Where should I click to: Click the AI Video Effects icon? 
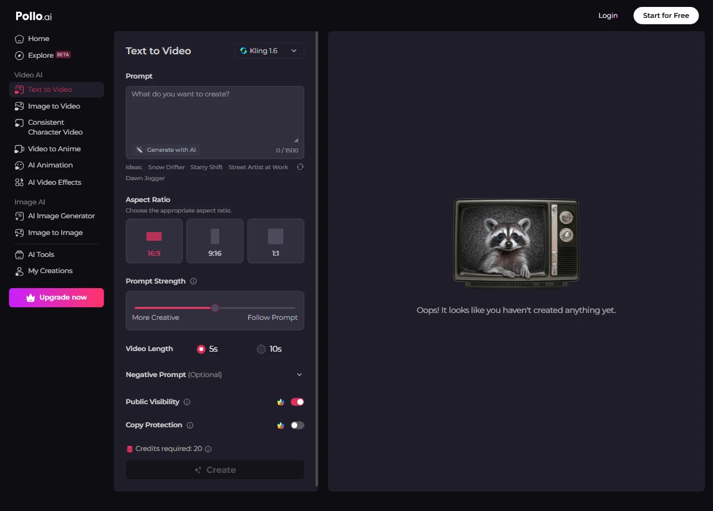19,182
